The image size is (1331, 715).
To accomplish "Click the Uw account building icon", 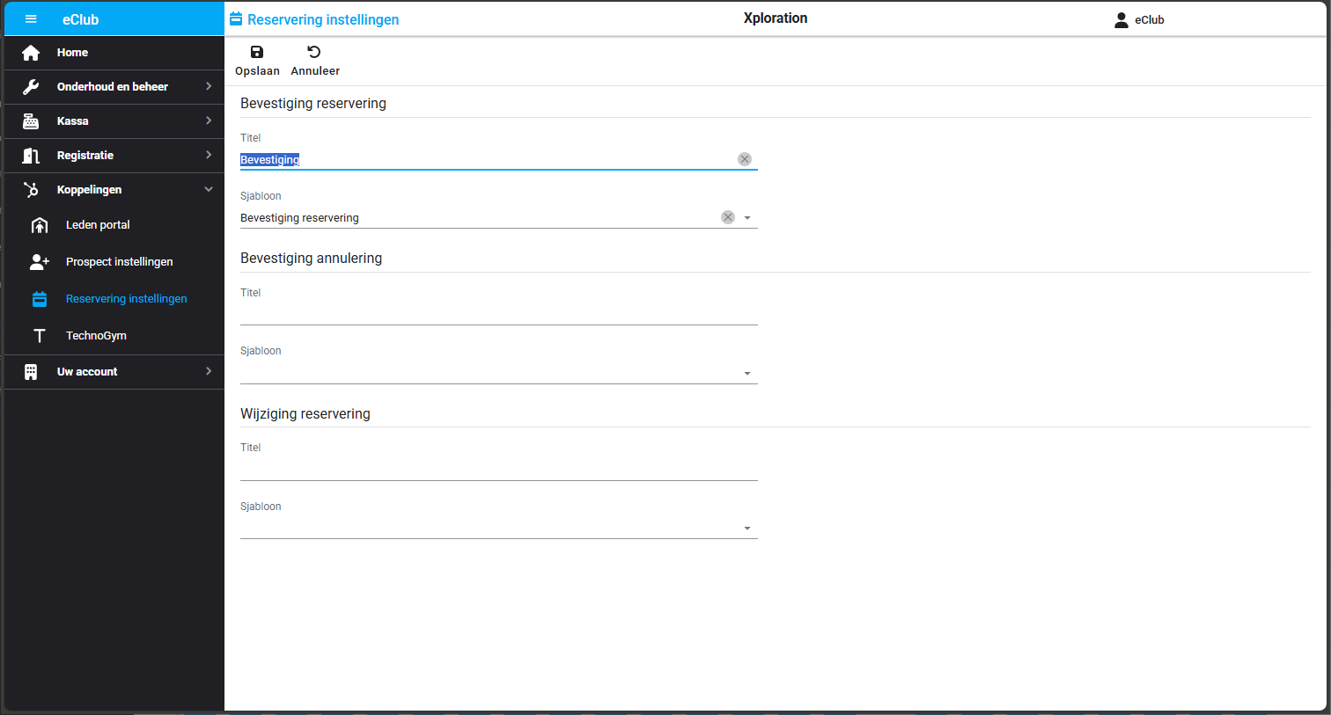I will (x=31, y=372).
